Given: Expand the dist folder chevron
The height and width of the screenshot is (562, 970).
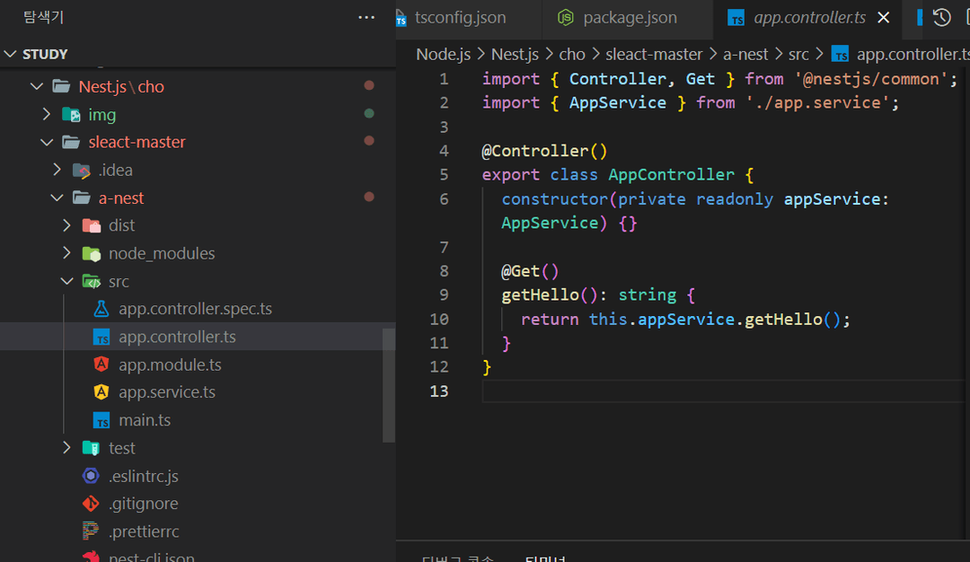Looking at the screenshot, I should [66, 225].
